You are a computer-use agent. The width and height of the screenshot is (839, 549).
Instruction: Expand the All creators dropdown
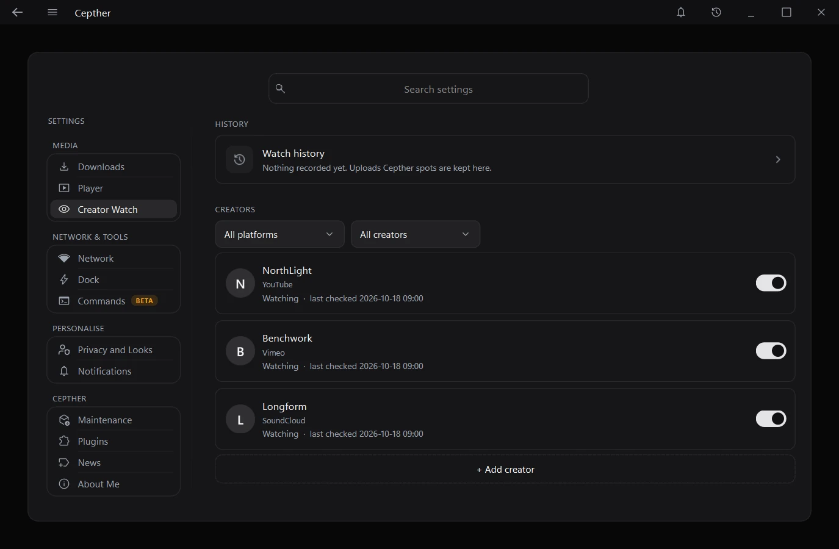pos(416,234)
